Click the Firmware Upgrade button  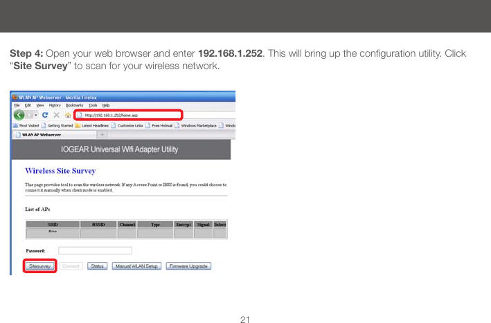pyautogui.click(x=188, y=266)
